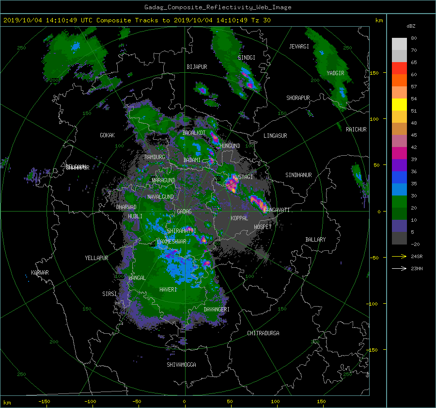Click the LINGASUR label
Viewport: 436px width, 408px height.
[275, 136]
